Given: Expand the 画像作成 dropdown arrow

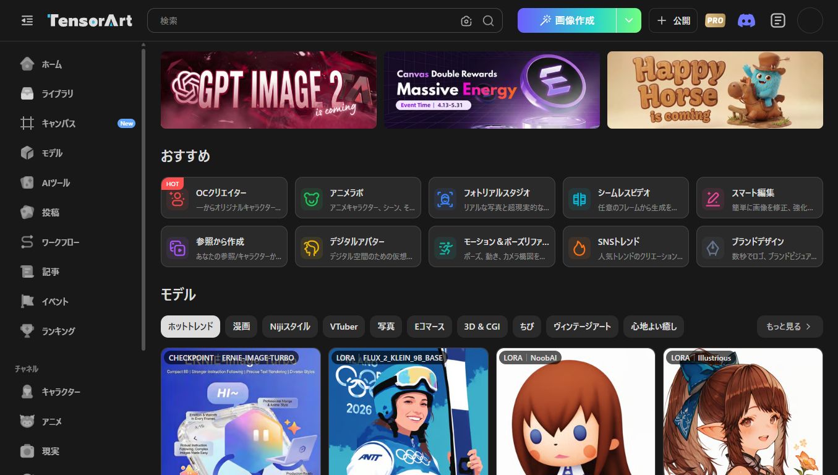Looking at the screenshot, I should tap(629, 20).
